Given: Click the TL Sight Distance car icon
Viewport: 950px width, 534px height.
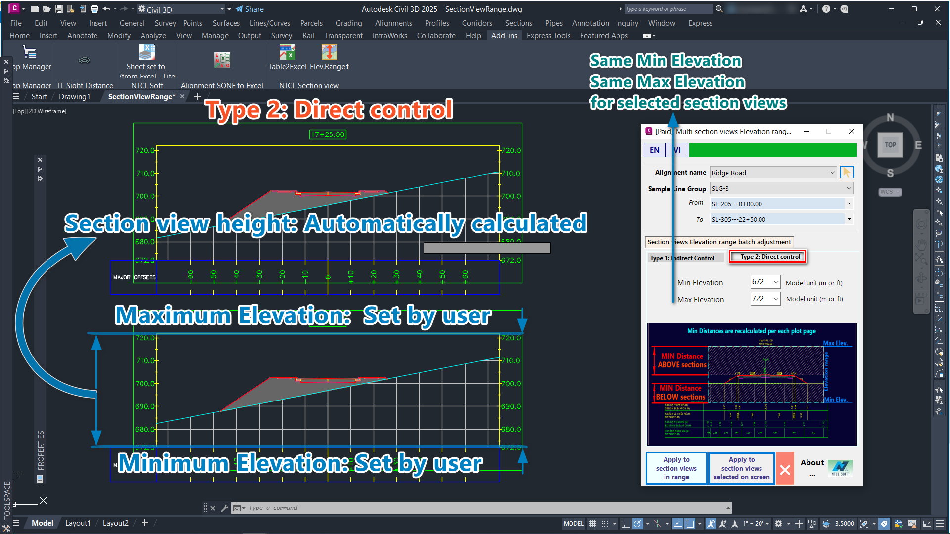Looking at the screenshot, I should 84,60.
